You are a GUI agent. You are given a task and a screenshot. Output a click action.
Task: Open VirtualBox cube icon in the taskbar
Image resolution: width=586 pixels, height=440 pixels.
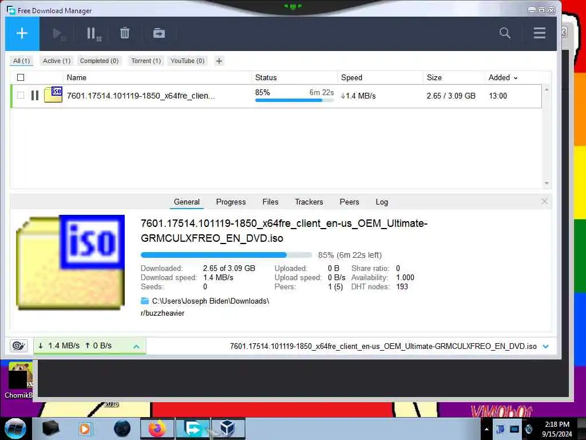pyautogui.click(x=228, y=429)
